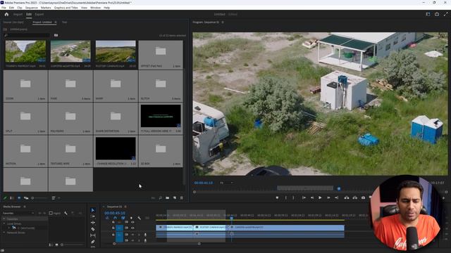
Task: Toggle the Ingest checkbox in Media Browser
Action: tap(51, 213)
